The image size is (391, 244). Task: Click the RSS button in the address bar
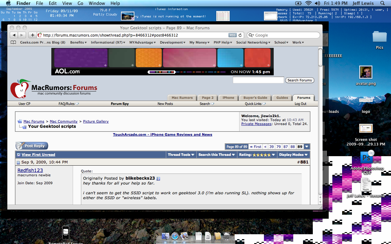click(232, 35)
